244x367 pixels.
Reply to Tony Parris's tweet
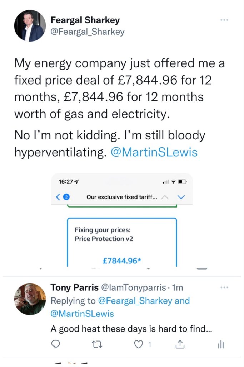tap(56, 345)
